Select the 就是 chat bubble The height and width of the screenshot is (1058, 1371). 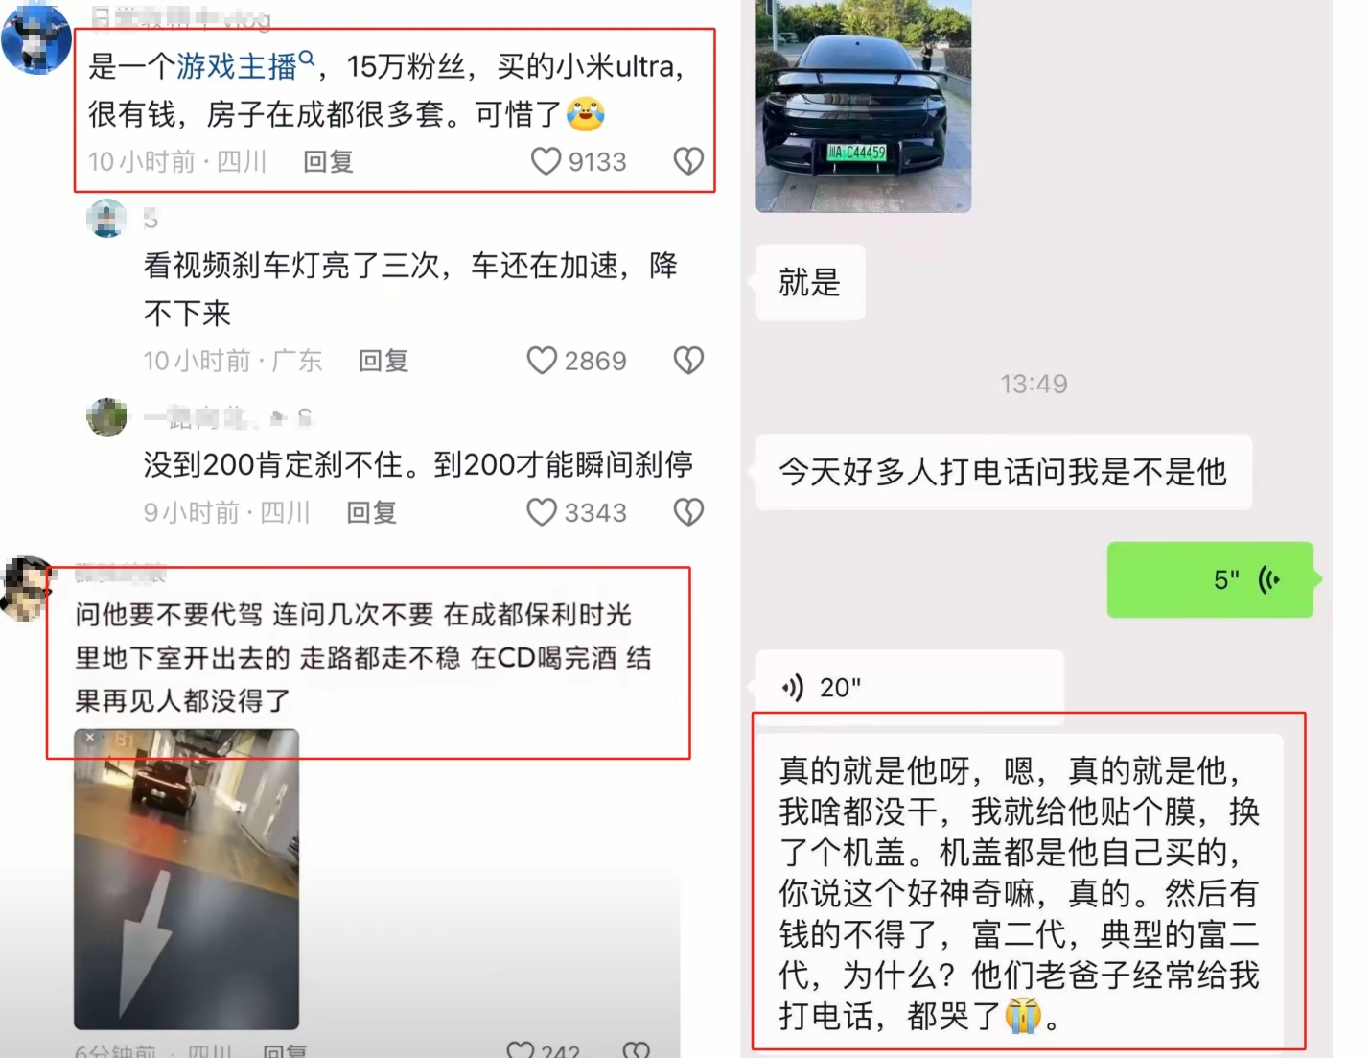[810, 282]
